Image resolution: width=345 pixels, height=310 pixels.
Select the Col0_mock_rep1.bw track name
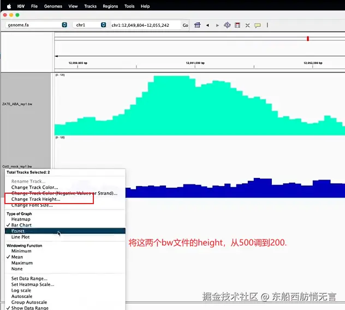coord(17,166)
